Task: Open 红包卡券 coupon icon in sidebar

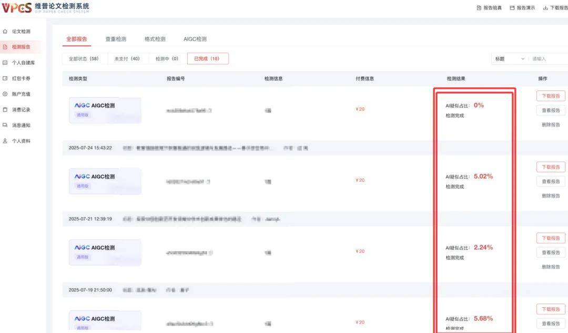Action: (x=6, y=78)
